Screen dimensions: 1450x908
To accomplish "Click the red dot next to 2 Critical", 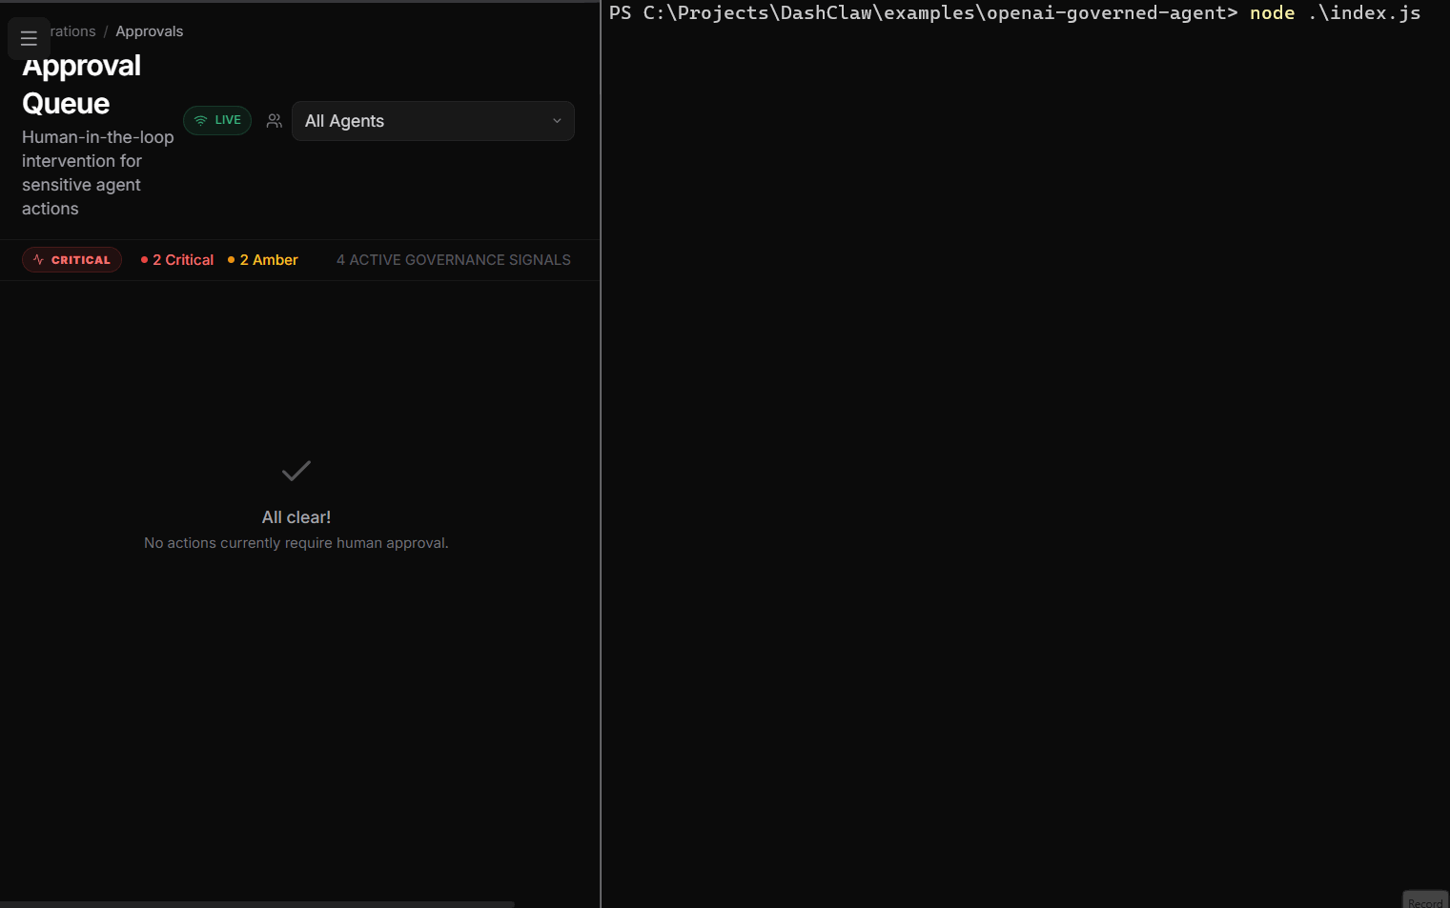I will coord(144,259).
